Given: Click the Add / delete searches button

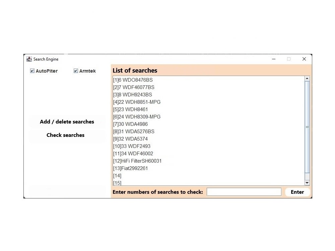Looking at the screenshot, I should coord(67,121).
